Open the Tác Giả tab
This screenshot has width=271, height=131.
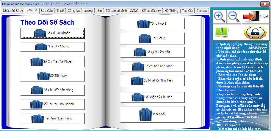pyautogui.click(x=187, y=11)
